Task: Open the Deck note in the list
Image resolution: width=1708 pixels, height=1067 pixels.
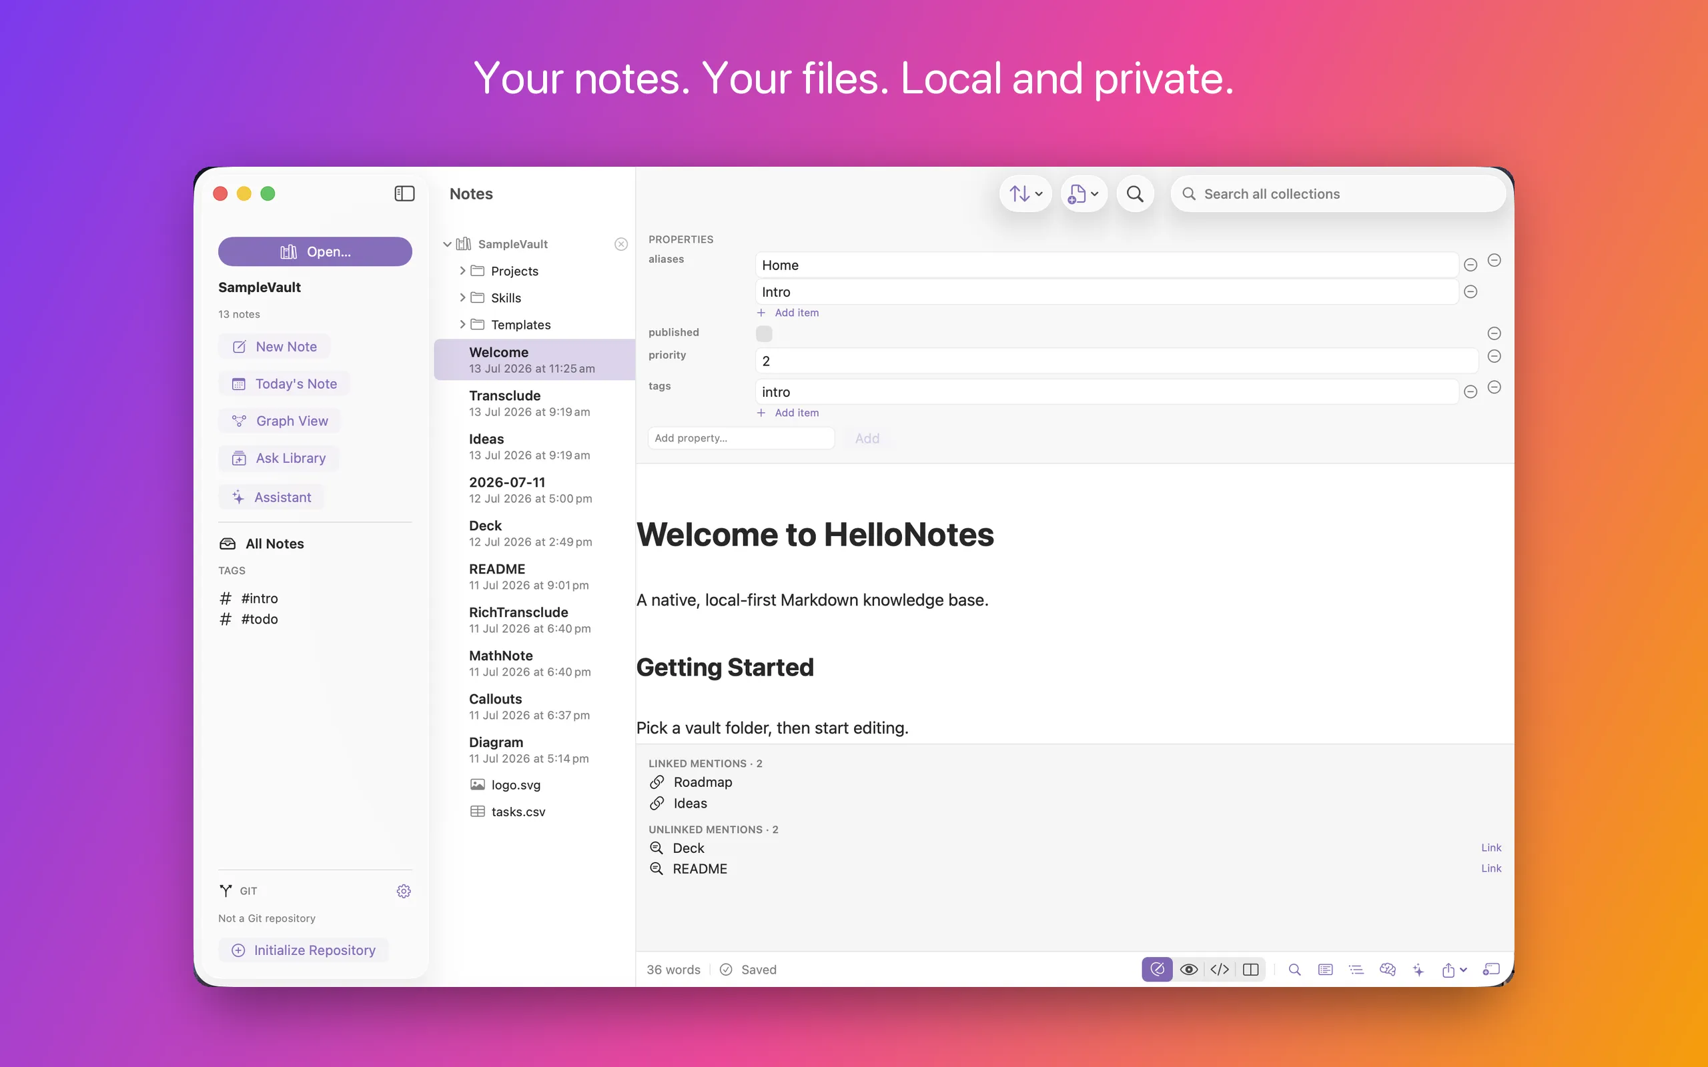Action: tap(534, 533)
